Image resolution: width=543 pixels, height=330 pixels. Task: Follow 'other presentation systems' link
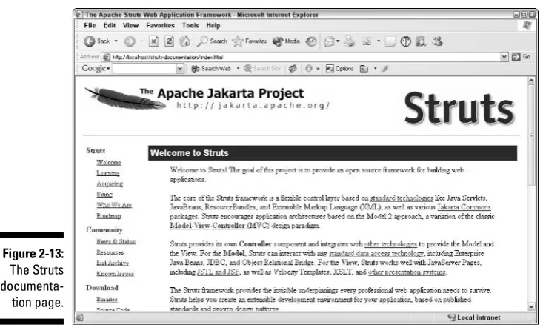(407, 272)
